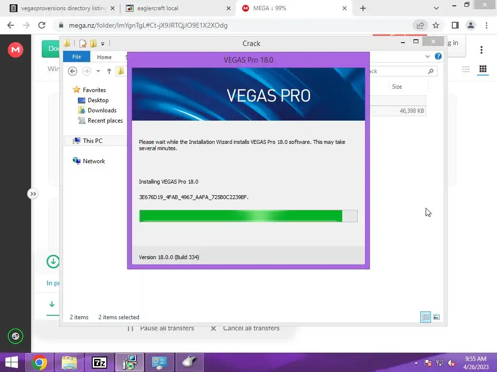Switch to the eaglercraft local tab
This screenshot has height=372, width=497.
click(178, 8)
